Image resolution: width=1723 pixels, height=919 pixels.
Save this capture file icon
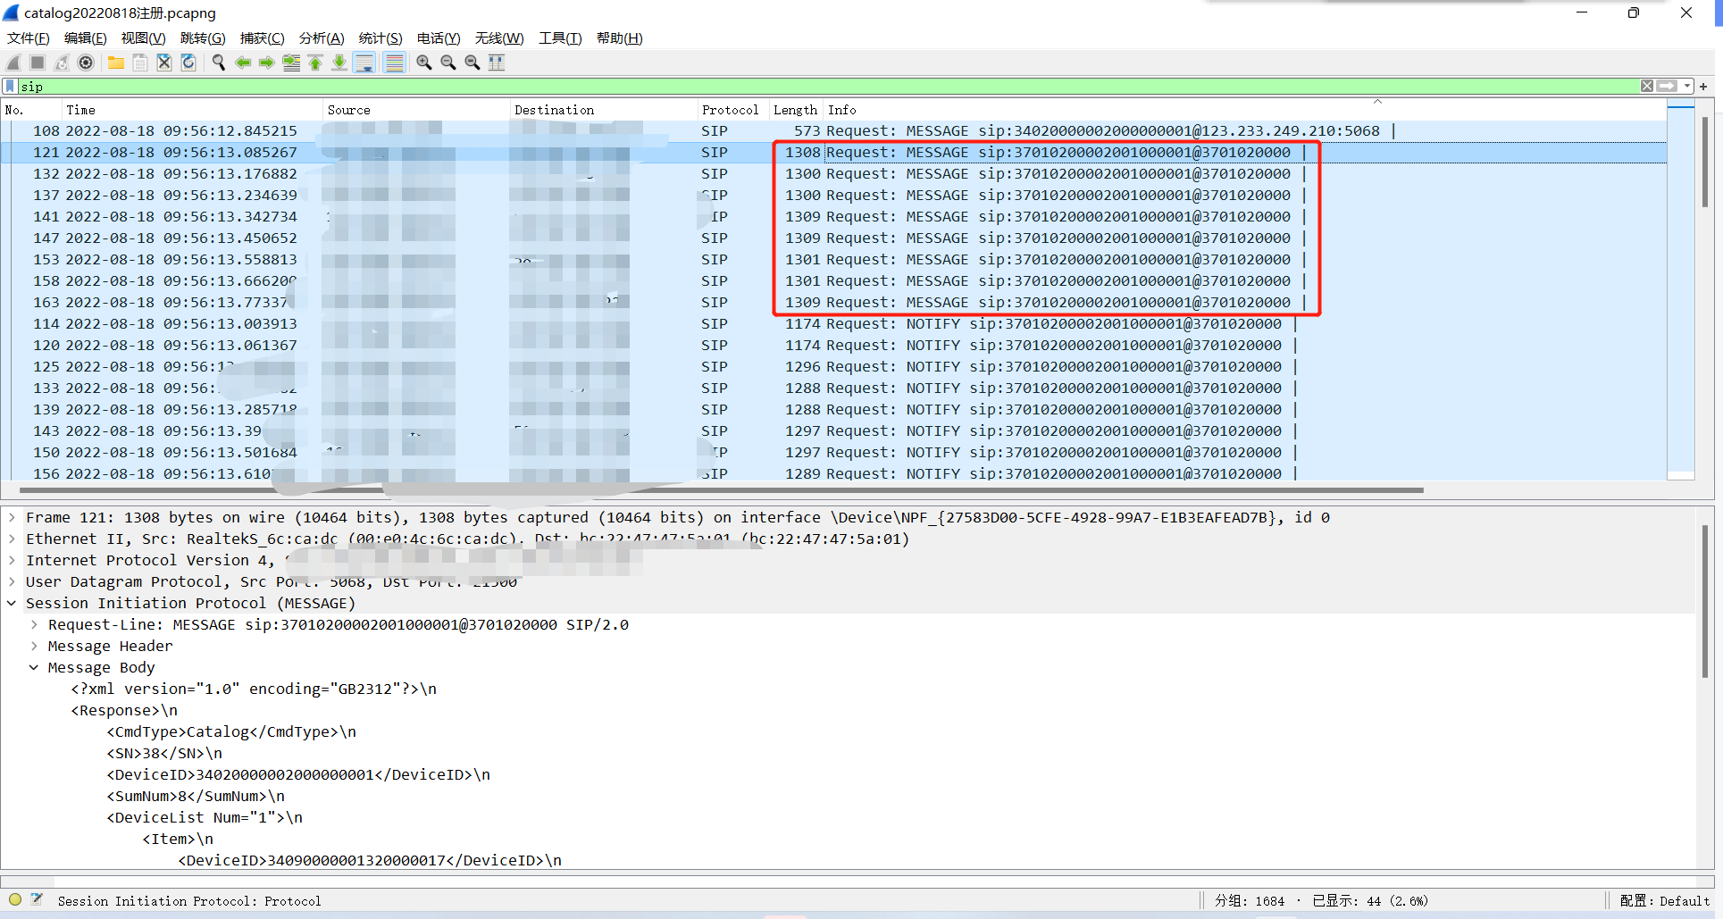click(140, 63)
